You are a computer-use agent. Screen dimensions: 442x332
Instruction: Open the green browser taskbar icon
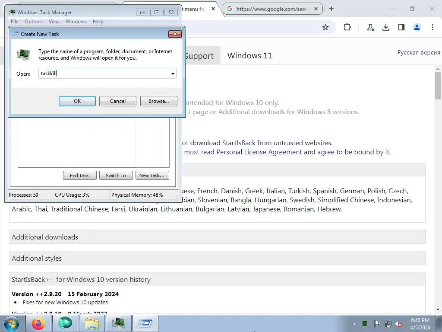(65, 323)
